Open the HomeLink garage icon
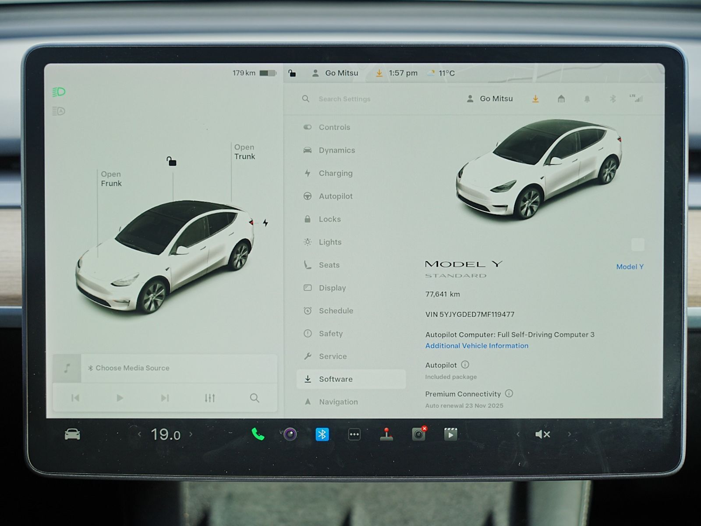This screenshot has height=526, width=701. (561, 99)
